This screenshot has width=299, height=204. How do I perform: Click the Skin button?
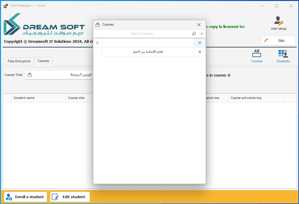click(279, 40)
